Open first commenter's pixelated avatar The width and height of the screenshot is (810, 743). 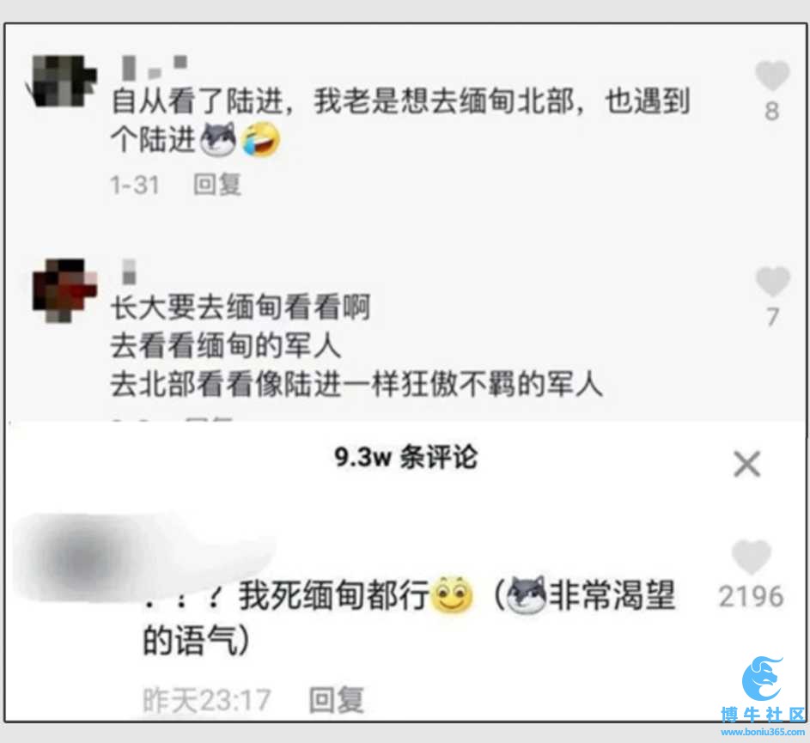[x=64, y=81]
